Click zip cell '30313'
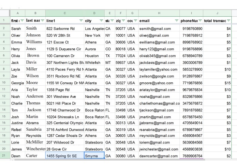 click(x=121, y=123)
